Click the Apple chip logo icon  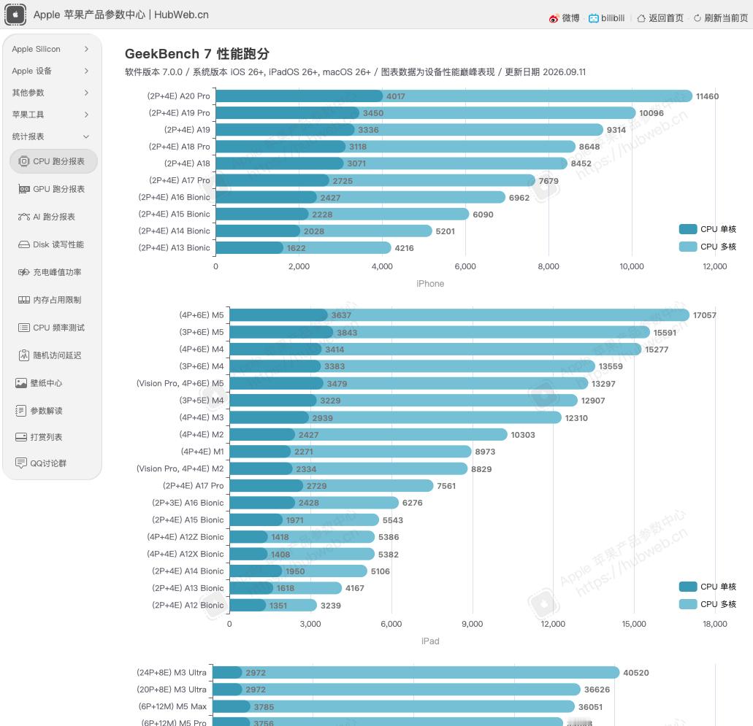pyautogui.click(x=15, y=15)
